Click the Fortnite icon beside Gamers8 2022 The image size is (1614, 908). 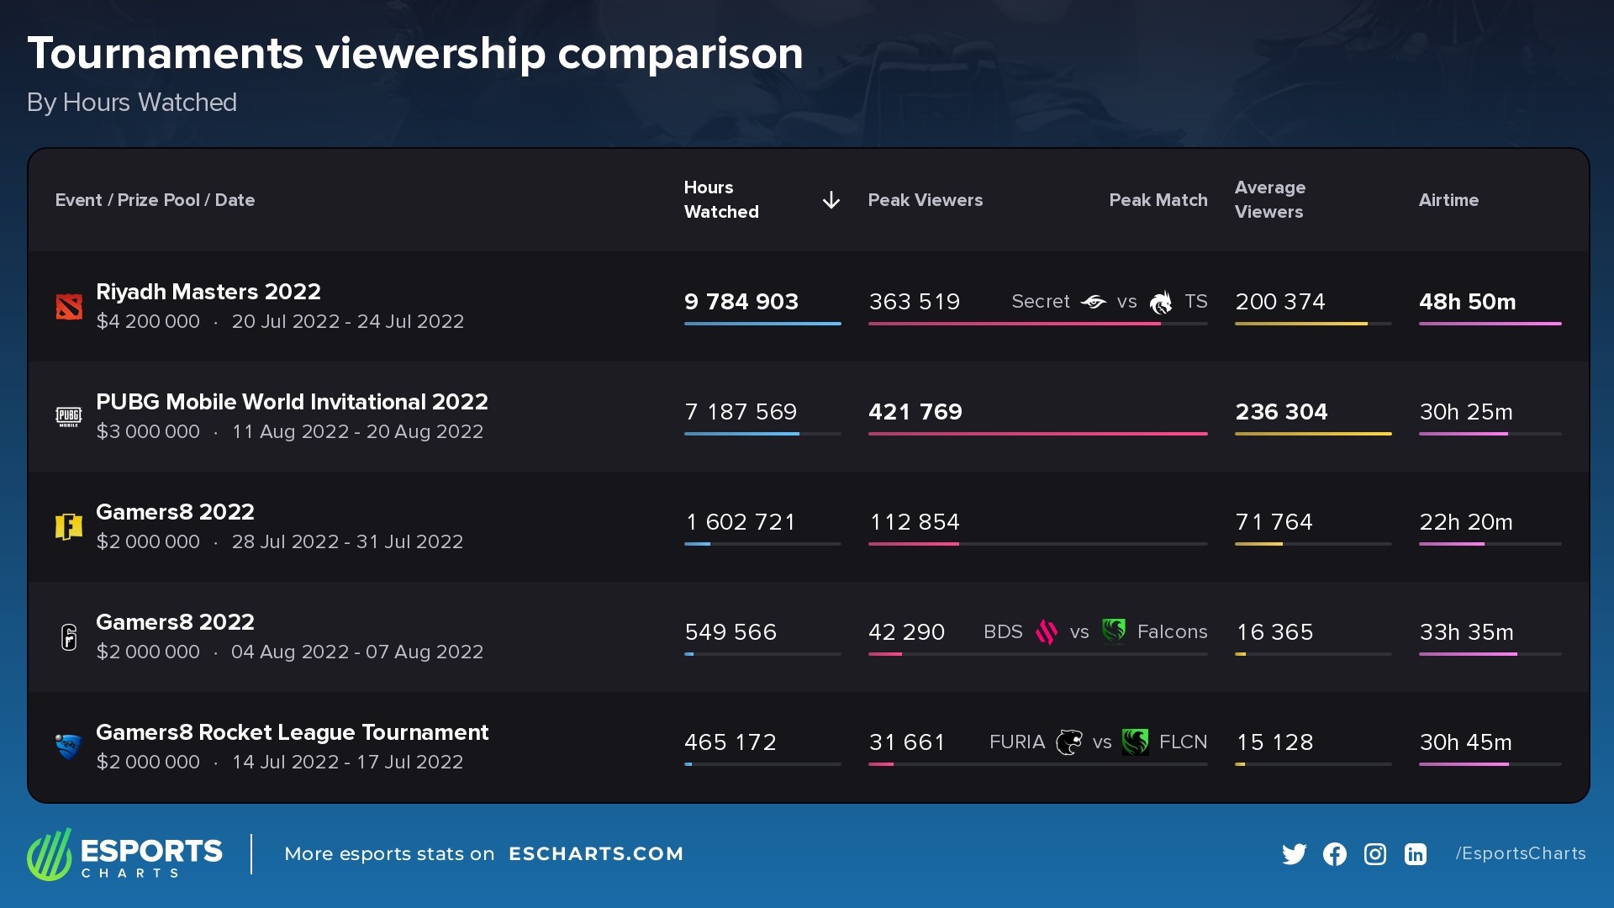point(69,527)
